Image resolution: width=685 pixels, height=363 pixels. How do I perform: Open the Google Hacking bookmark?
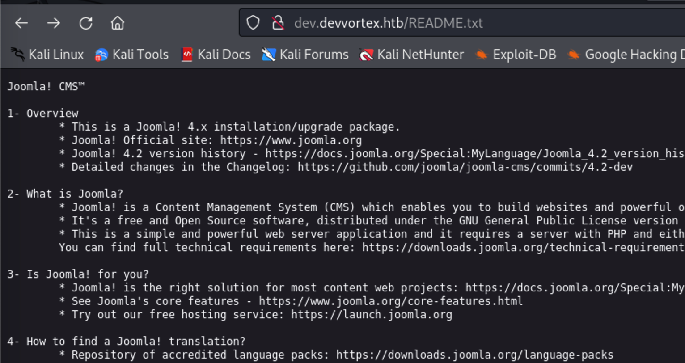[626, 55]
